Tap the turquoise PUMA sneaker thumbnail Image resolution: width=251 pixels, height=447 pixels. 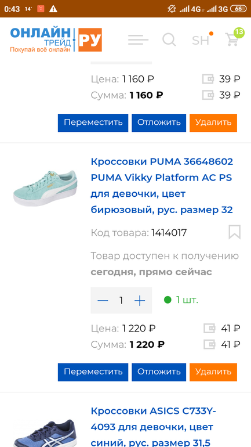pyautogui.click(x=46, y=188)
